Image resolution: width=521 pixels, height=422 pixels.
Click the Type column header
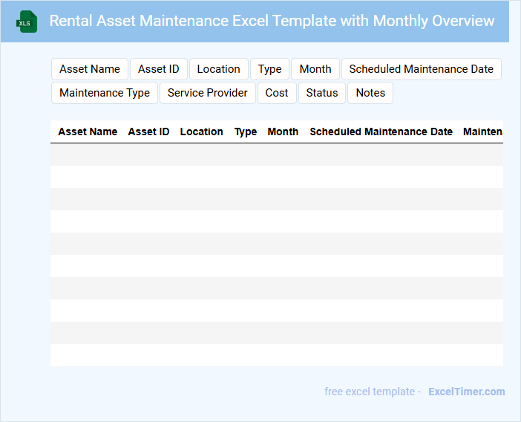pos(246,132)
